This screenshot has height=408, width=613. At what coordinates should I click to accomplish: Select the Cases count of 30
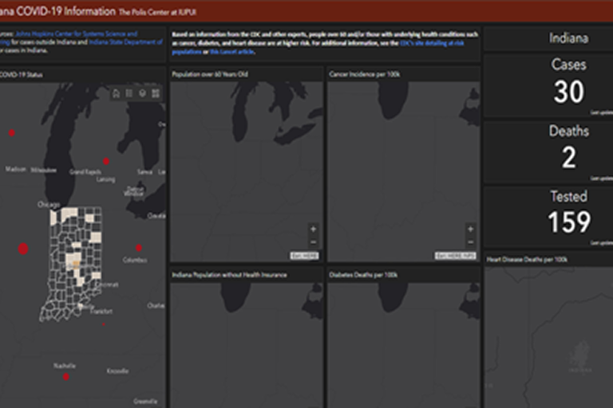(568, 92)
